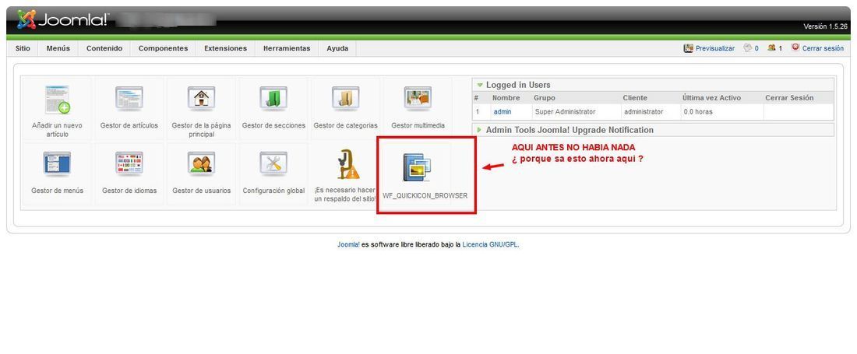Viewport: 857px width, 354px height.
Task: Click the Joomla! logo in header
Action: point(63,19)
